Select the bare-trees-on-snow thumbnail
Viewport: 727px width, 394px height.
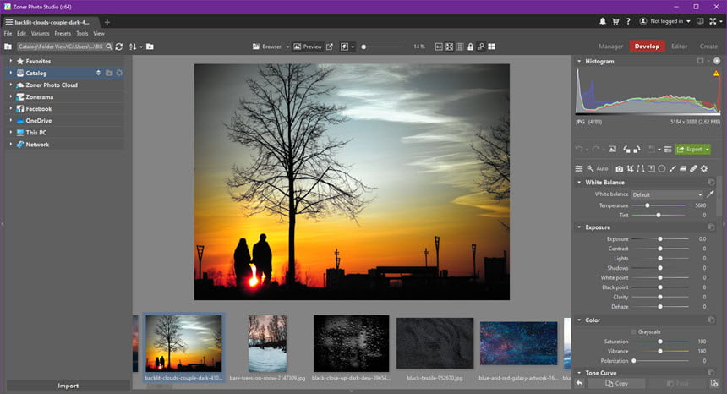(x=267, y=343)
